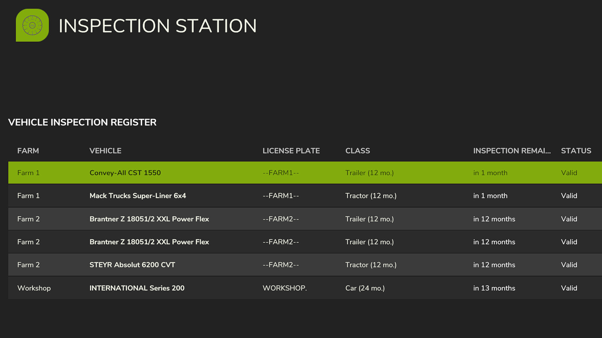Click Trailer (12 mo.) in Convey-All row
The width and height of the screenshot is (602, 338).
click(369, 173)
